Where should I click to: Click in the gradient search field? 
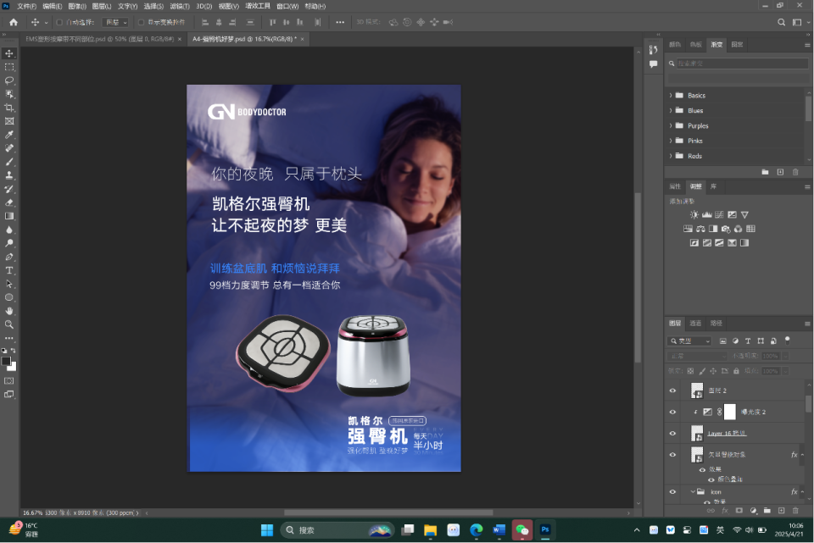(742, 64)
